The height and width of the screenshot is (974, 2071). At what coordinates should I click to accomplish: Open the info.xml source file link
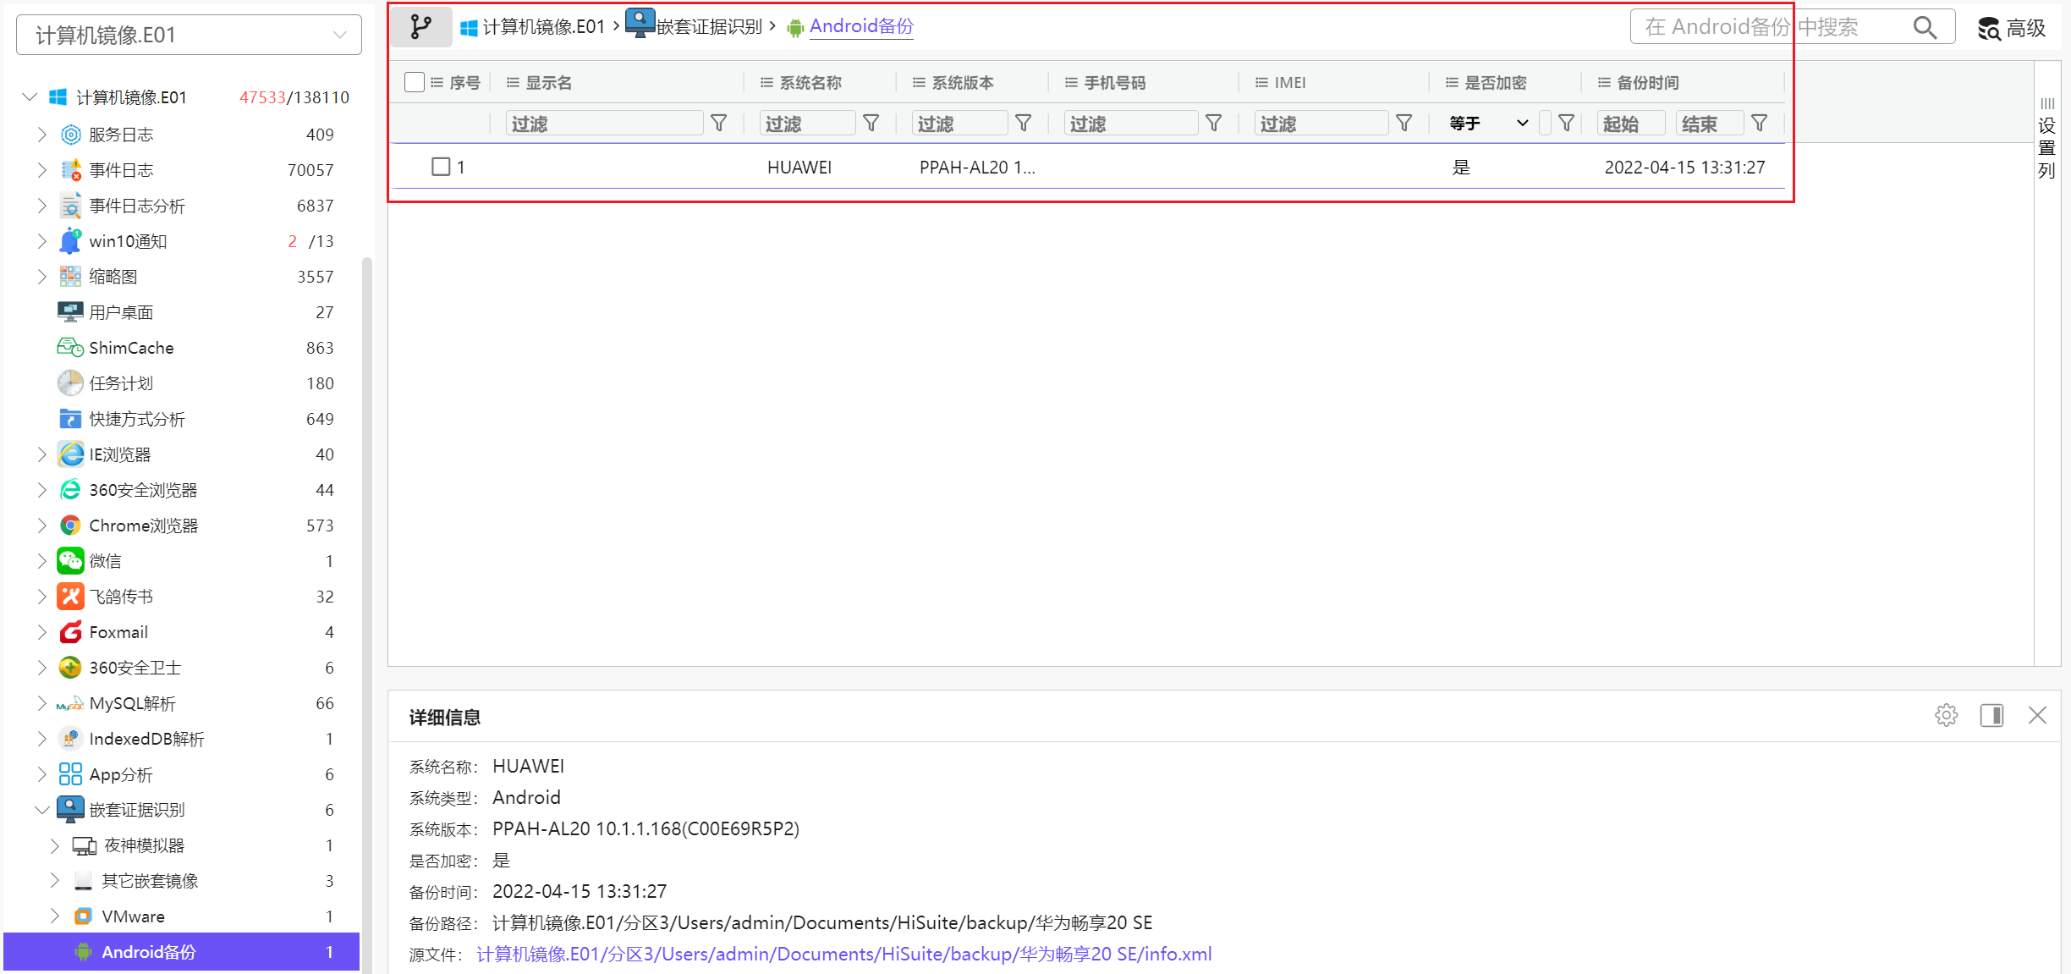tap(843, 954)
